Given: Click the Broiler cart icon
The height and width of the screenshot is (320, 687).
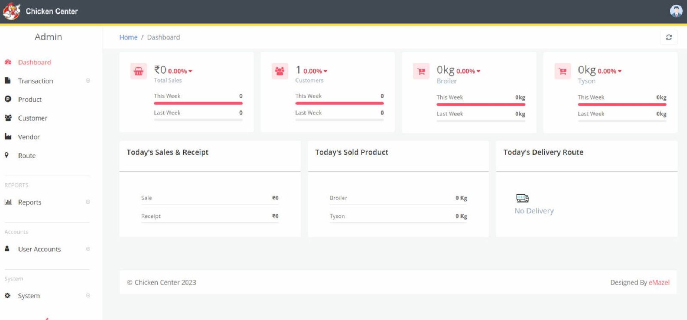Looking at the screenshot, I should point(421,71).
